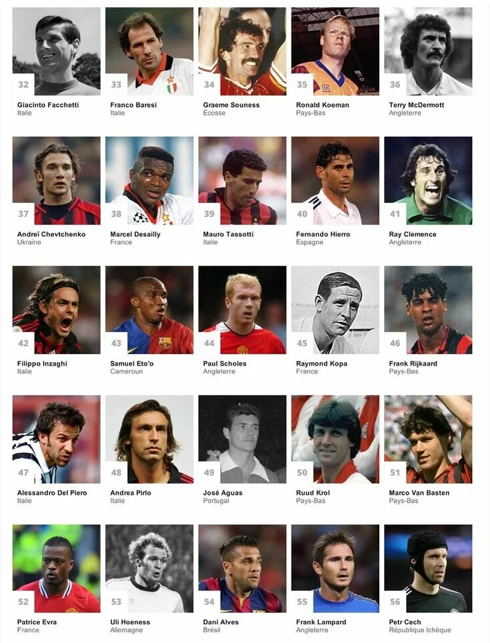Viewport: 490px width, 643px height.
Task: Click the Uli Hoeness name link
Action: (130, 622)
